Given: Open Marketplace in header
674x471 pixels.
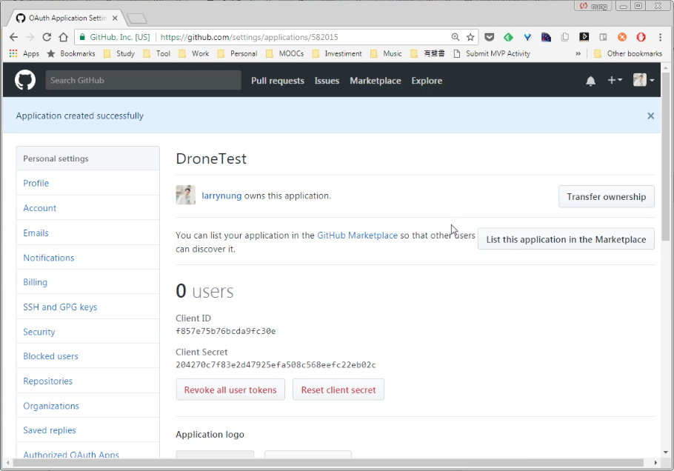Looking at the screenshot, I should pyautogui.click(x=376, y=81).
